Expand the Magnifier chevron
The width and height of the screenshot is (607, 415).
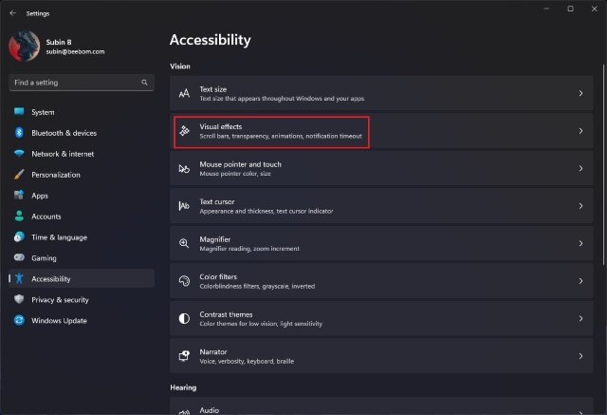[580, 243]
